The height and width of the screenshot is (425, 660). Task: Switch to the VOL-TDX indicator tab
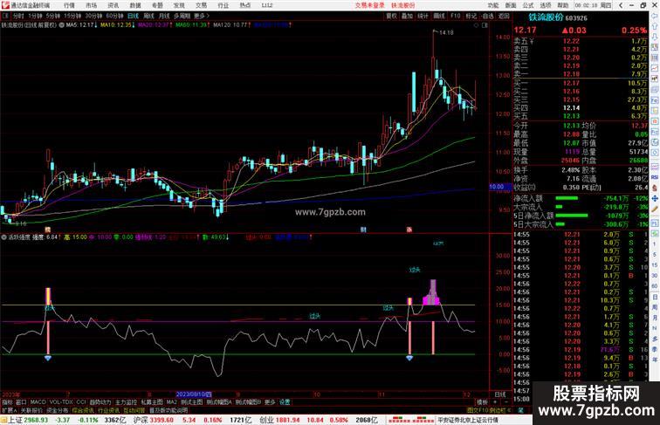coord(61,402)
